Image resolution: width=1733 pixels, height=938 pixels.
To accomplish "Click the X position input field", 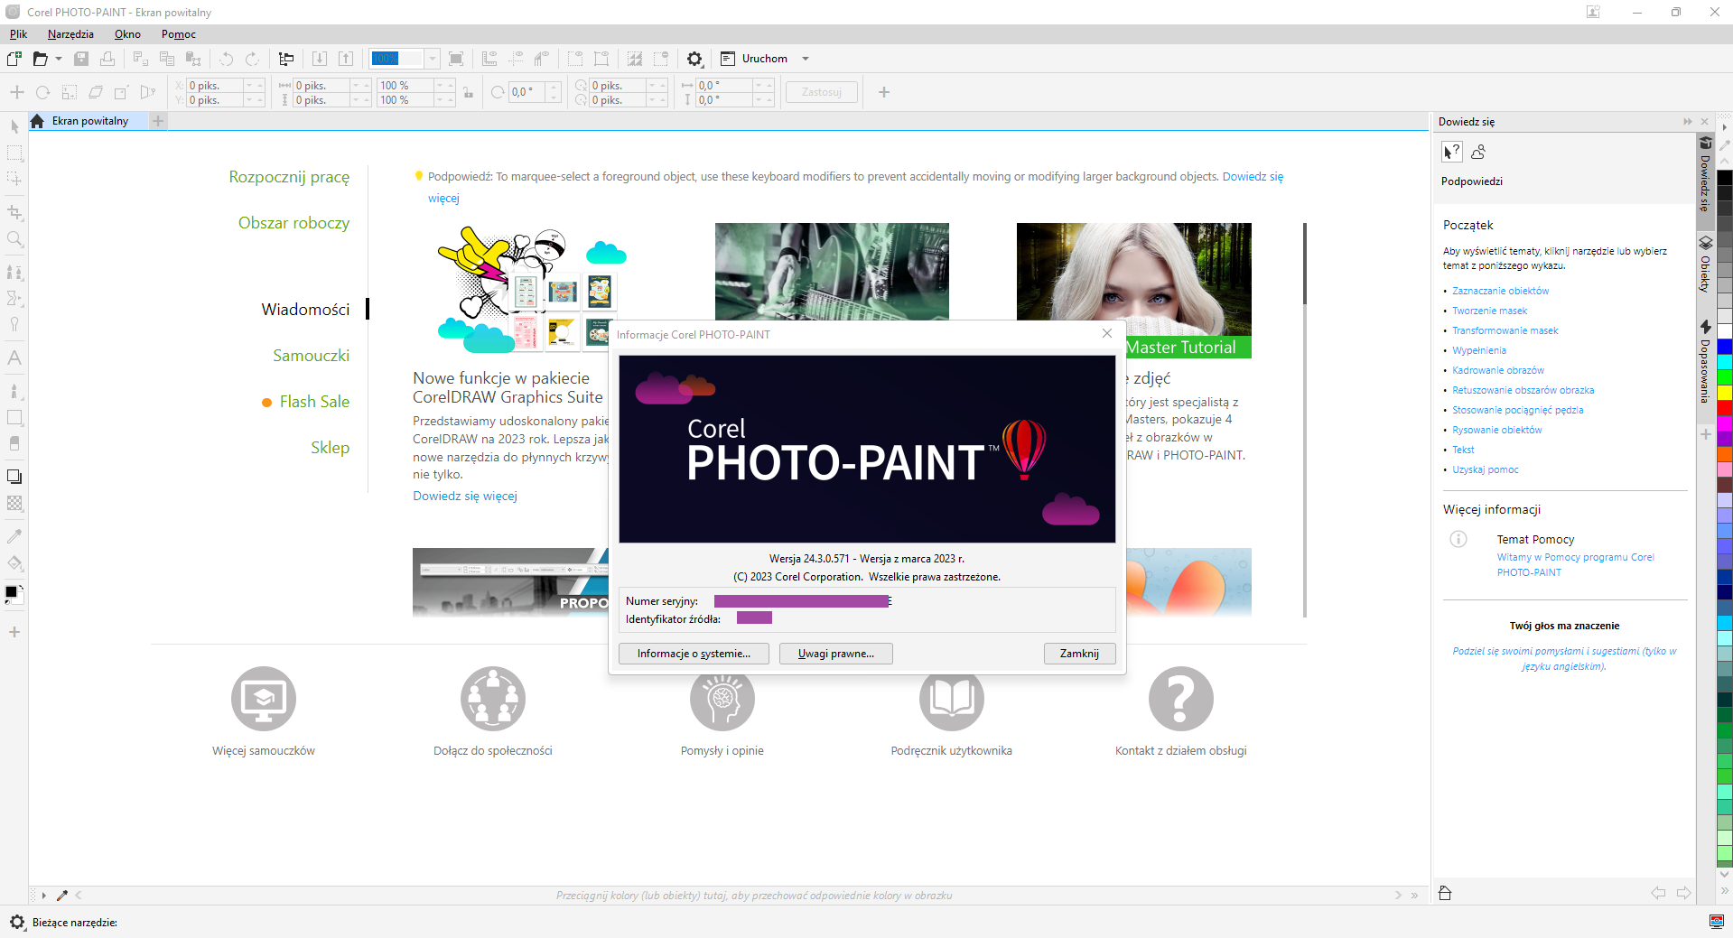I will (215, 86).
